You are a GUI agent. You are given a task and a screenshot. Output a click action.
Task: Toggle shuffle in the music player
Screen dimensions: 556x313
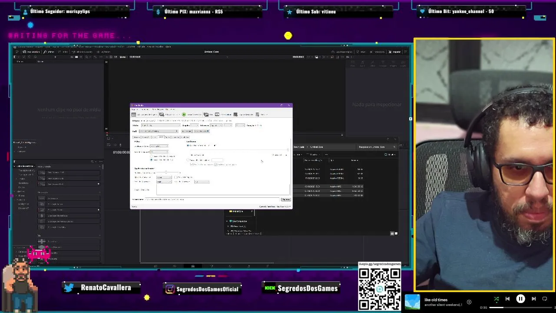(x=496, y=299)
